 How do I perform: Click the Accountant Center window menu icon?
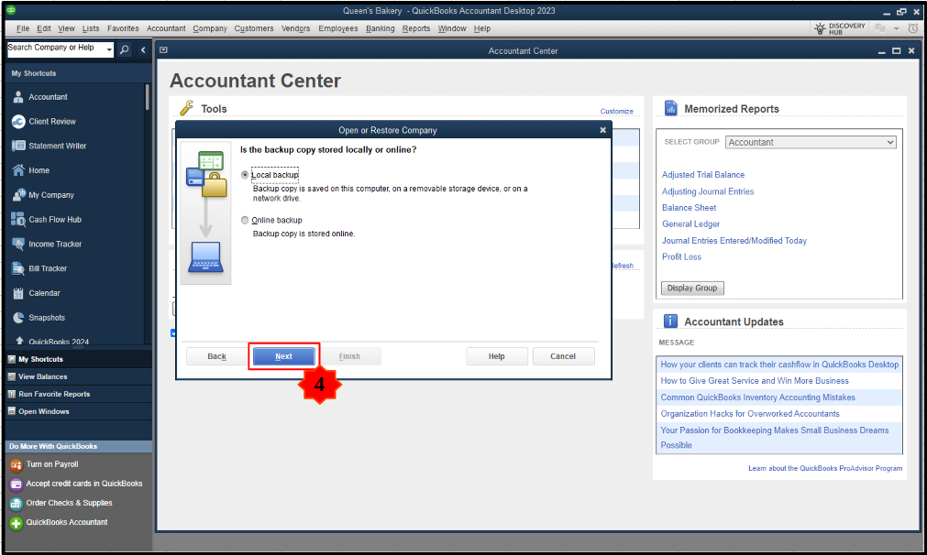click(x=164, y=50)
